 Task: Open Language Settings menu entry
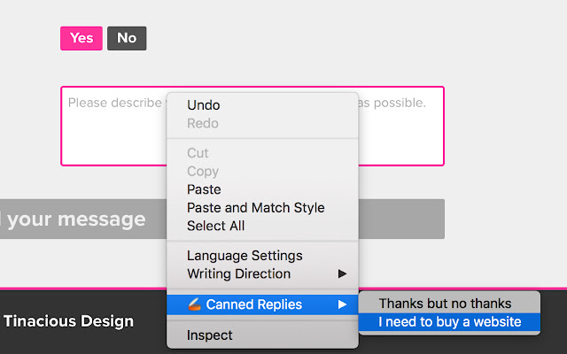click(x=245, y=256)
